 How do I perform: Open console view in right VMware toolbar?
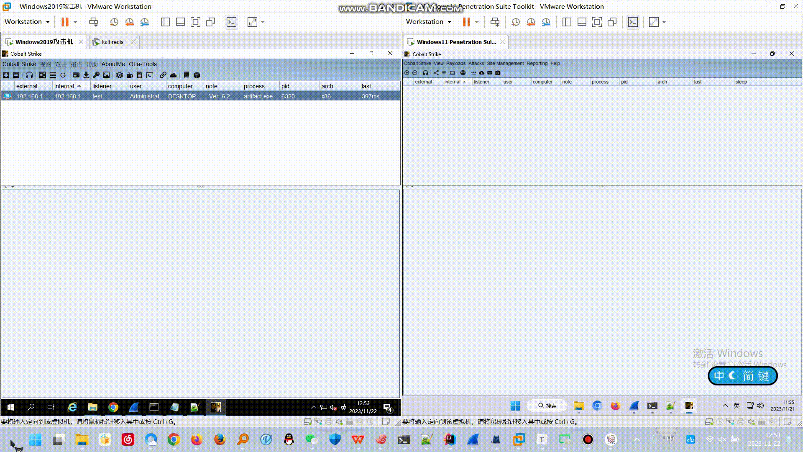[633, 22]
